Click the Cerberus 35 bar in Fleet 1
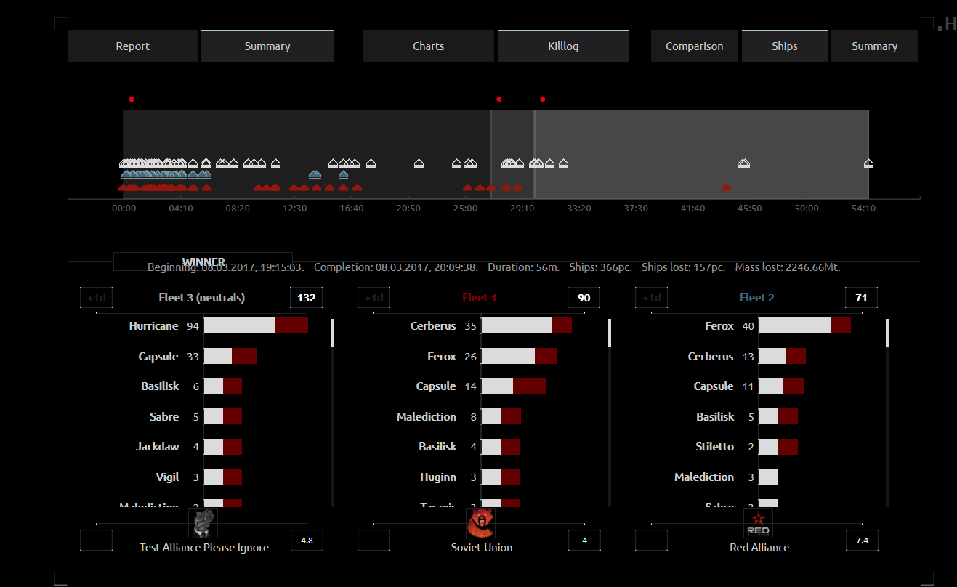The height and width of the screenshot is (587, 957). click(x=527, y=326)
